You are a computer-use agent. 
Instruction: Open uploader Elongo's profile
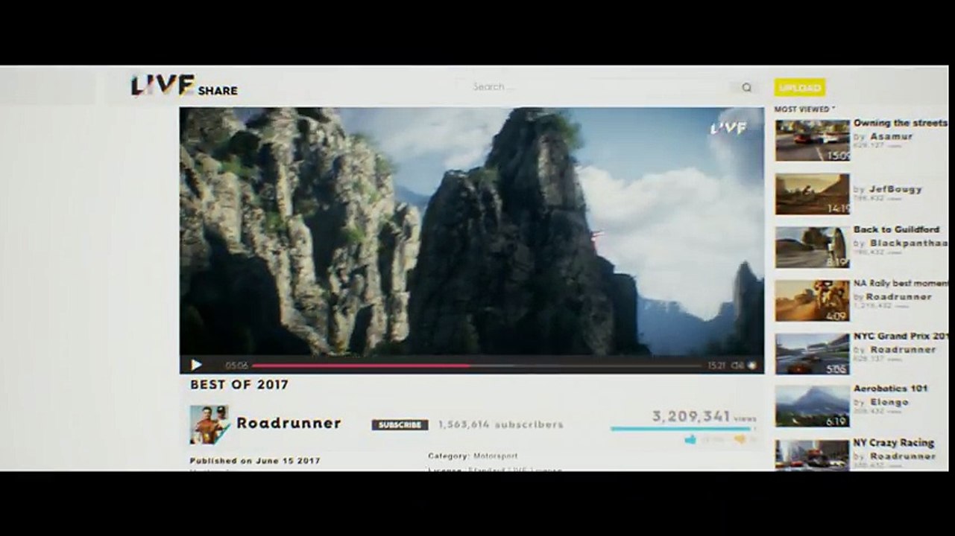tap(889, 402)
